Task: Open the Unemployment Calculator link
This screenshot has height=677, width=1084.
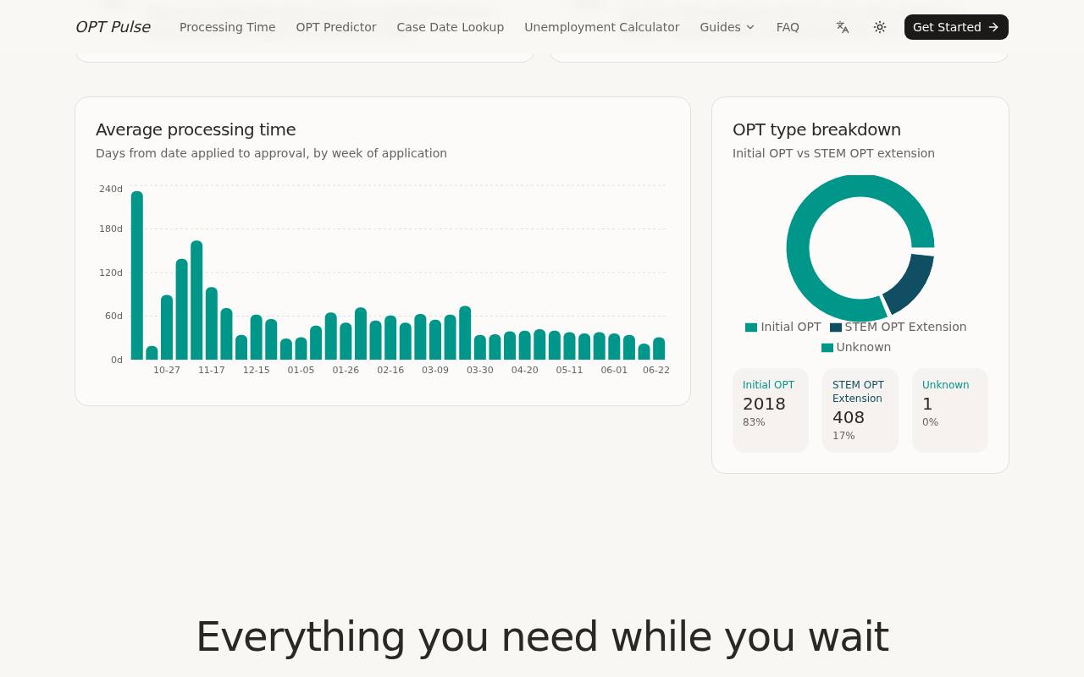Action: tap(602, 27)
